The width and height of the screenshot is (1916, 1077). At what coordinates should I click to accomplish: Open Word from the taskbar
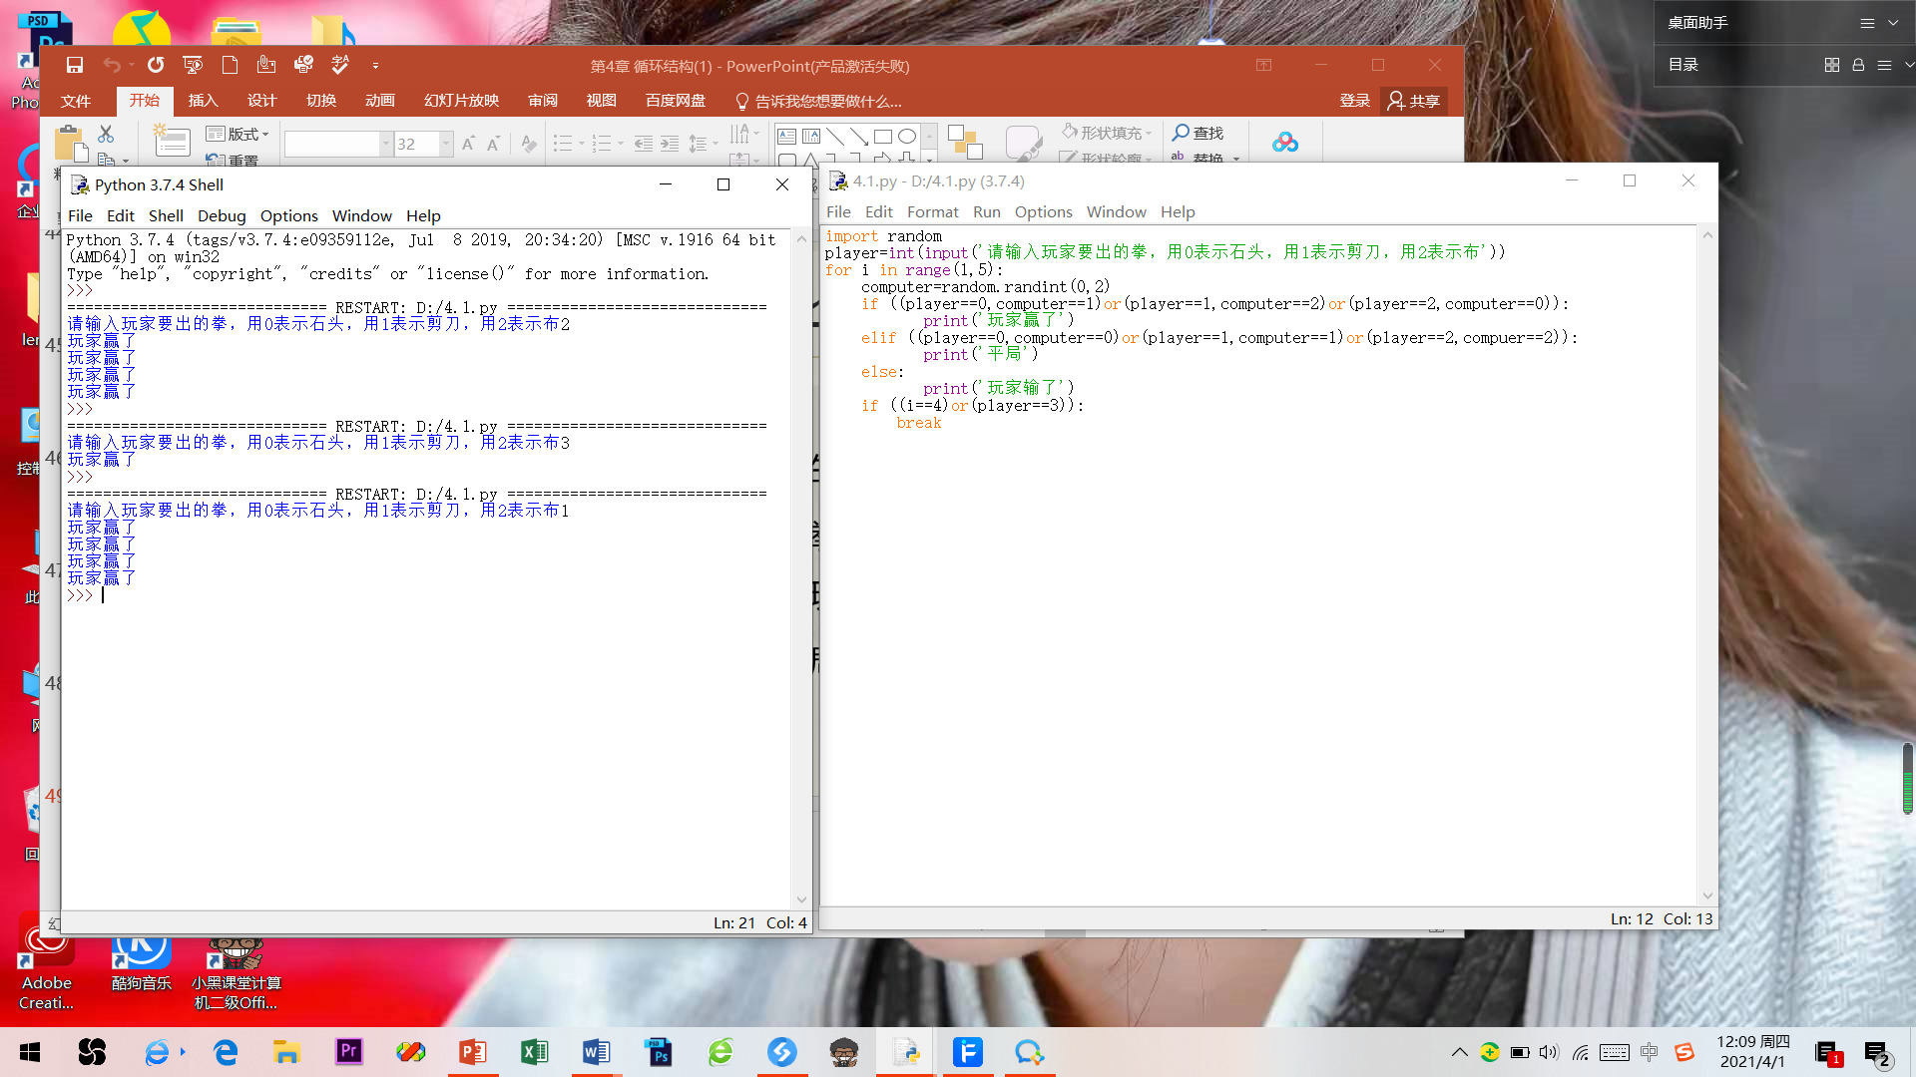596,1052
